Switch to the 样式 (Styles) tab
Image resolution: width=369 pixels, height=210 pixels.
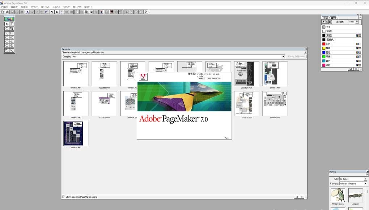326,18
